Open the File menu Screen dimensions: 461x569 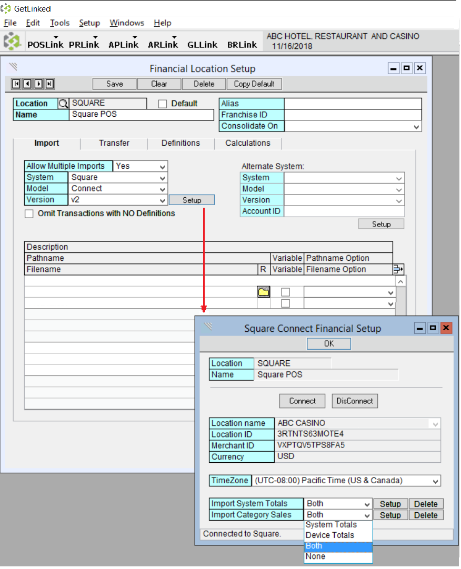(10, 23)
